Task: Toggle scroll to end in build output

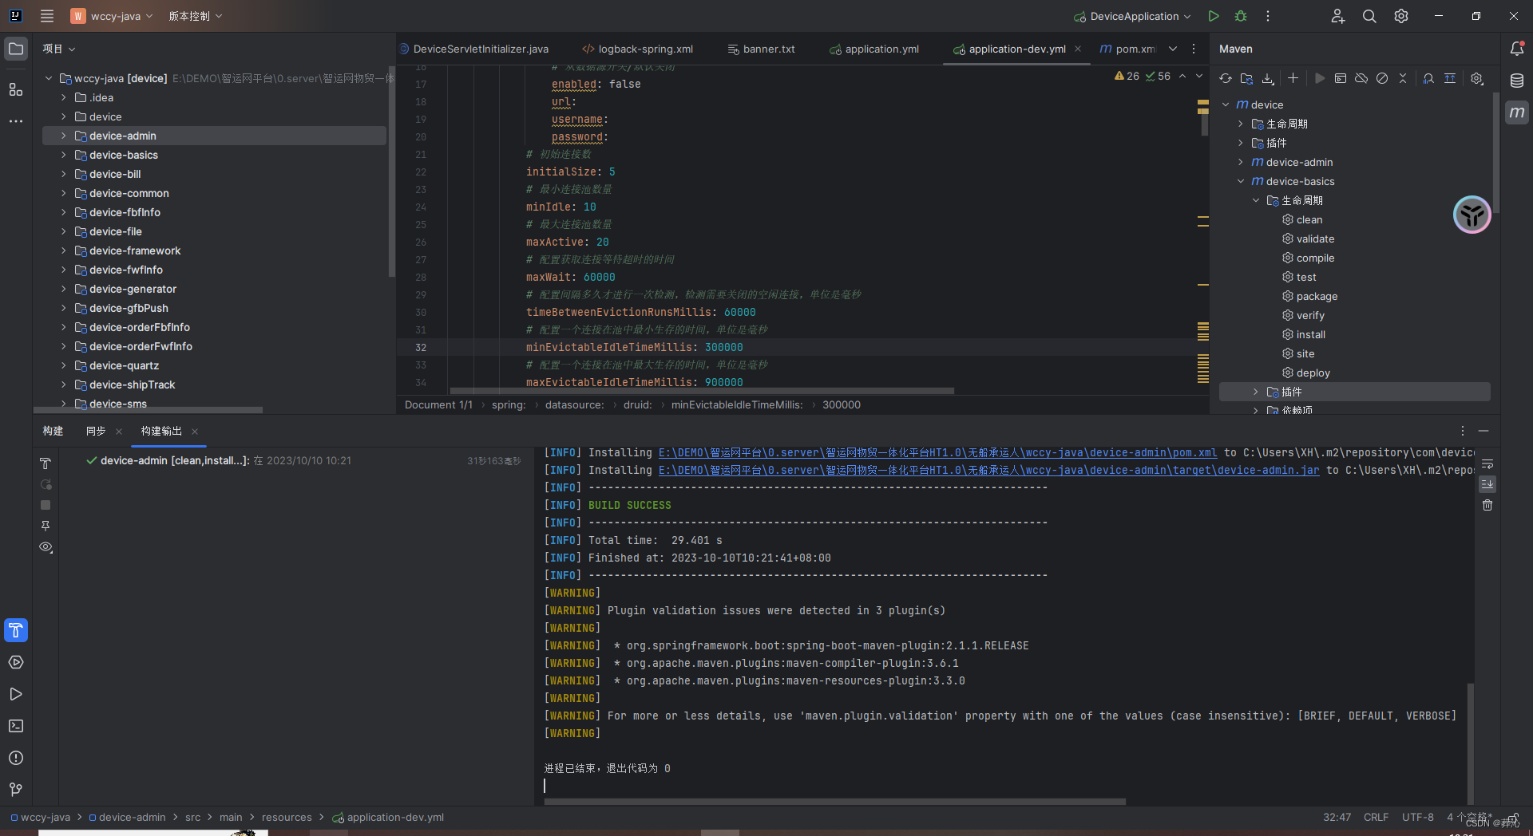Action: pos(1487,484)
